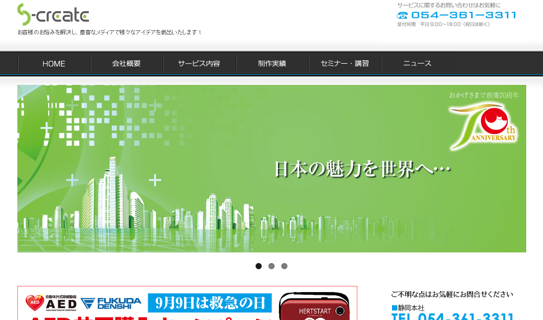Click the S-create logo

[53, 15]
